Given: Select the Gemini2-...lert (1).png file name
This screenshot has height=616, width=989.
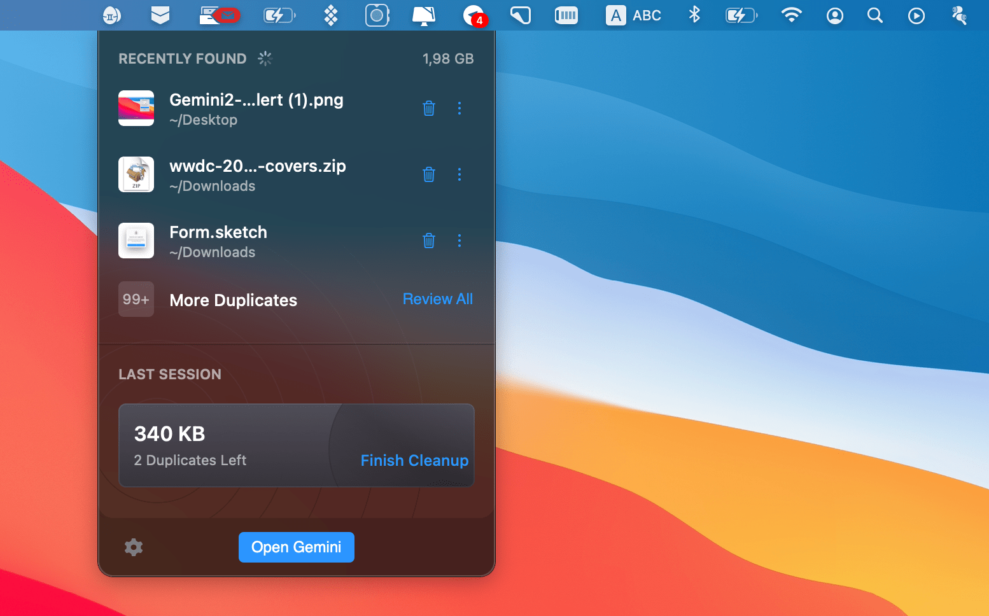Looking at the screenshot, I should pyautogui.click(x=256, y=100).
